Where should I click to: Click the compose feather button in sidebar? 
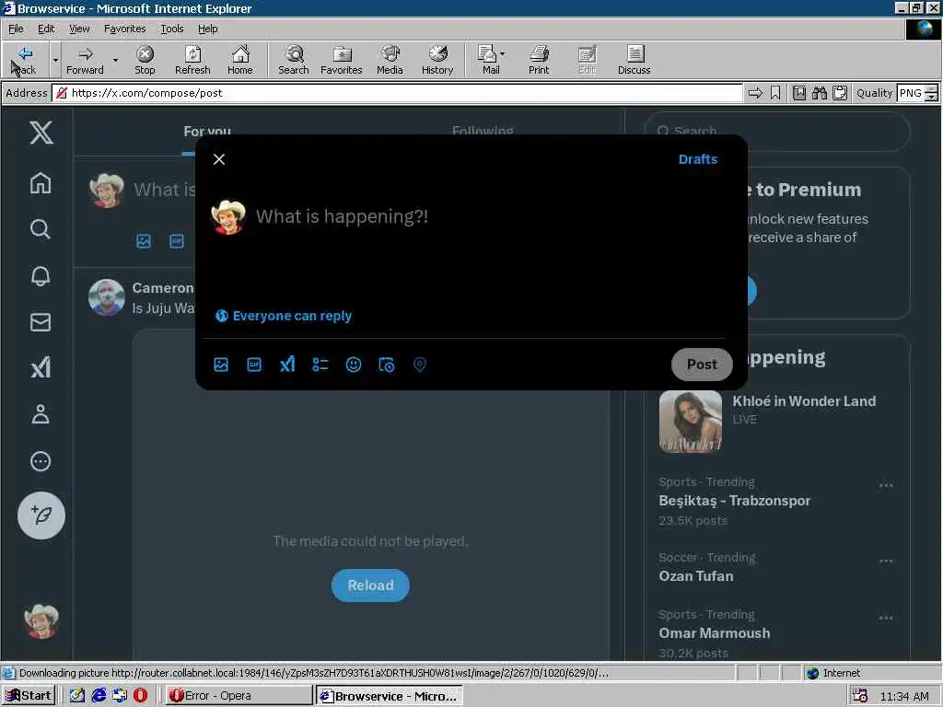pos(41,516)
